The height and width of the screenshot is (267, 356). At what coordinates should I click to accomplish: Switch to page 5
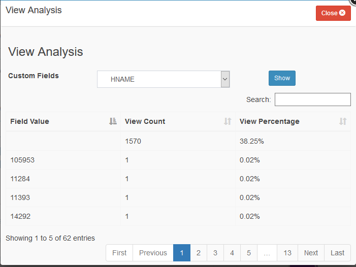point(248,253)
